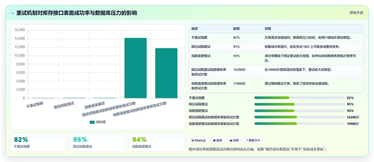This screenshot has width=374, height=162.
Task: Click the 14200次 progress bar
Action: (300, 117)
